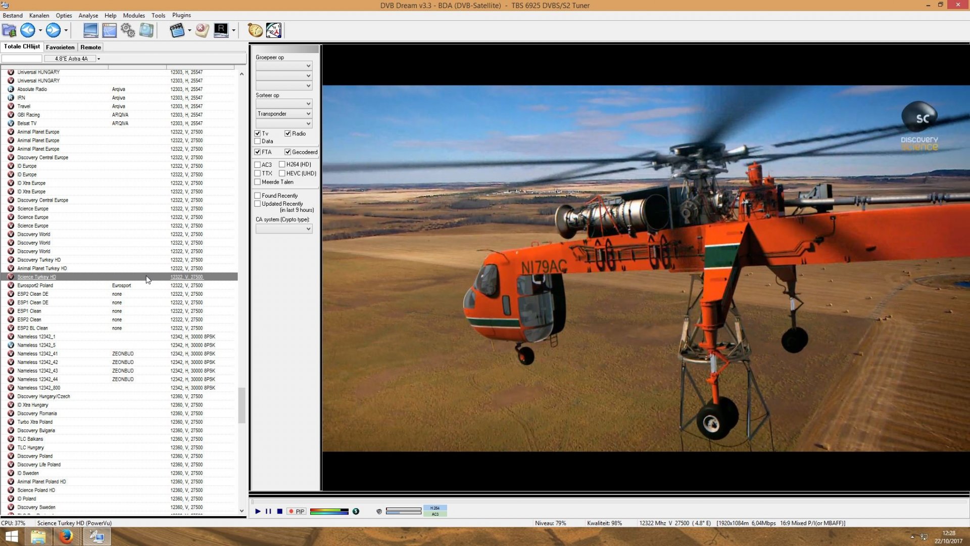
Task: Click the signal meter toolbar icon
Action: point(274,30)
